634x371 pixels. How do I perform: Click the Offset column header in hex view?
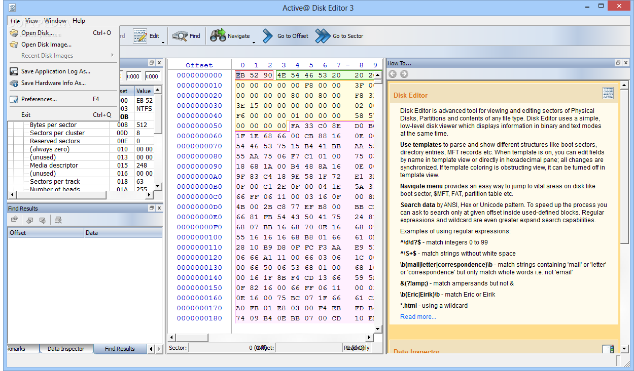coord(199,65)
